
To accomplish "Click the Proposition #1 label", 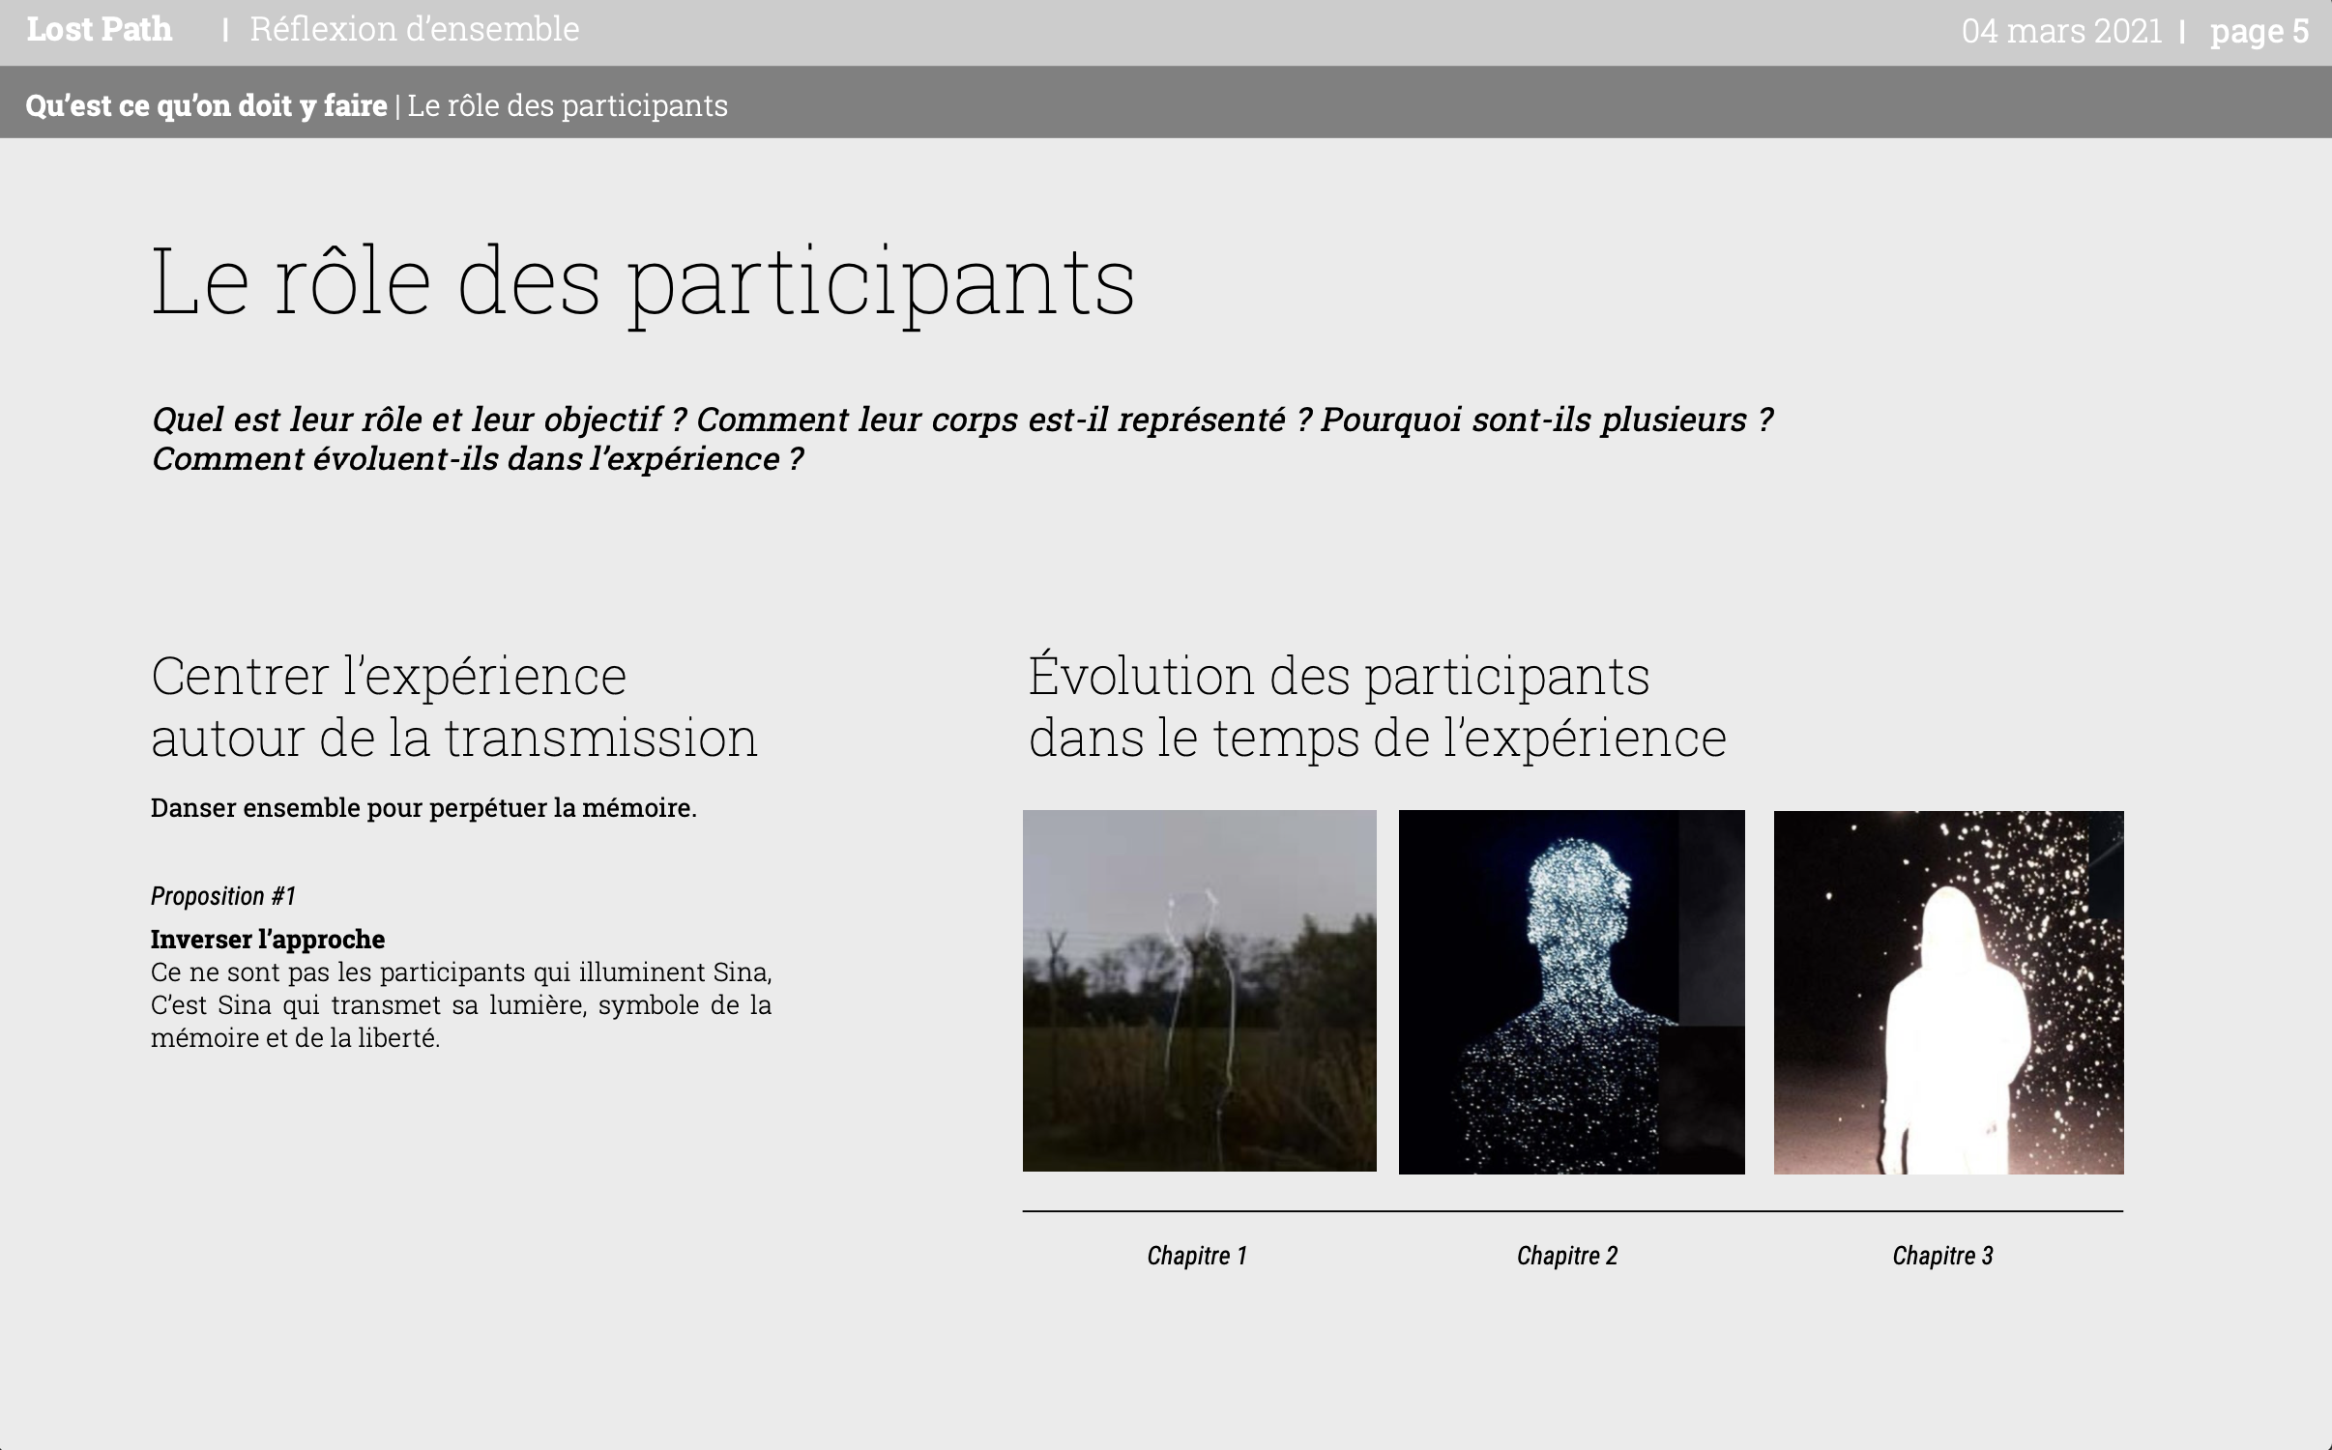I will [x=222, y=896].
